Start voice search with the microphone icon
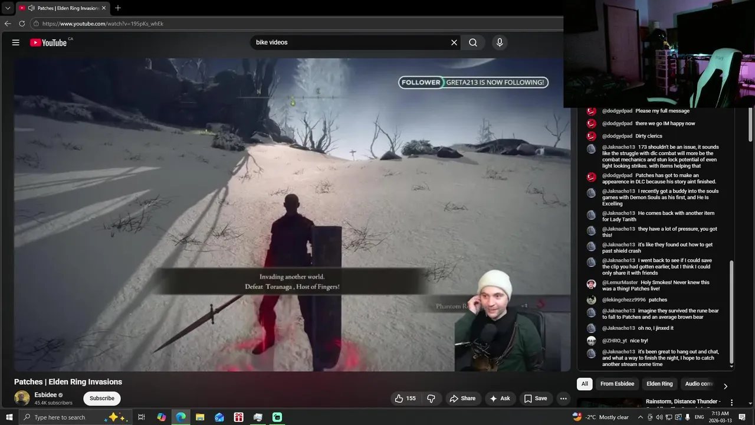Image resolution: width=755 pixels, height=425 pixels. (500, 42)
